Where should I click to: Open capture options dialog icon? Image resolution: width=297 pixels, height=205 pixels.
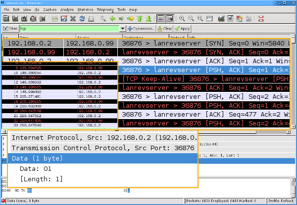[x=15, y=18]
